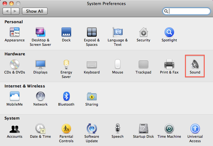Minimize window with the yellow button
The width and height of the screenshot is (213, 146).
click(11, 3)
